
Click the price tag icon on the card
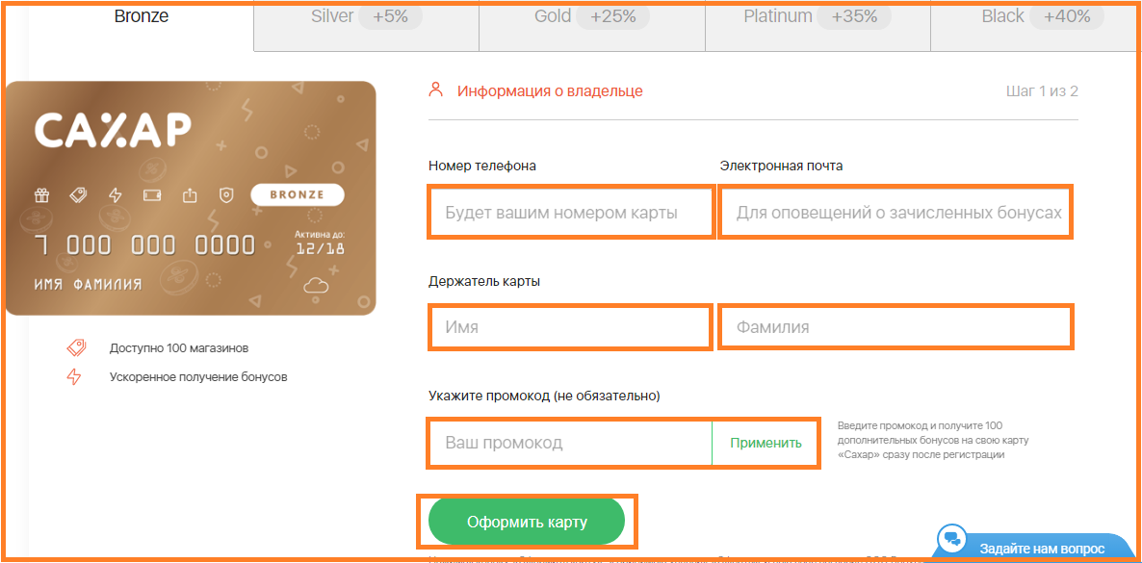[x=78, y=195]
